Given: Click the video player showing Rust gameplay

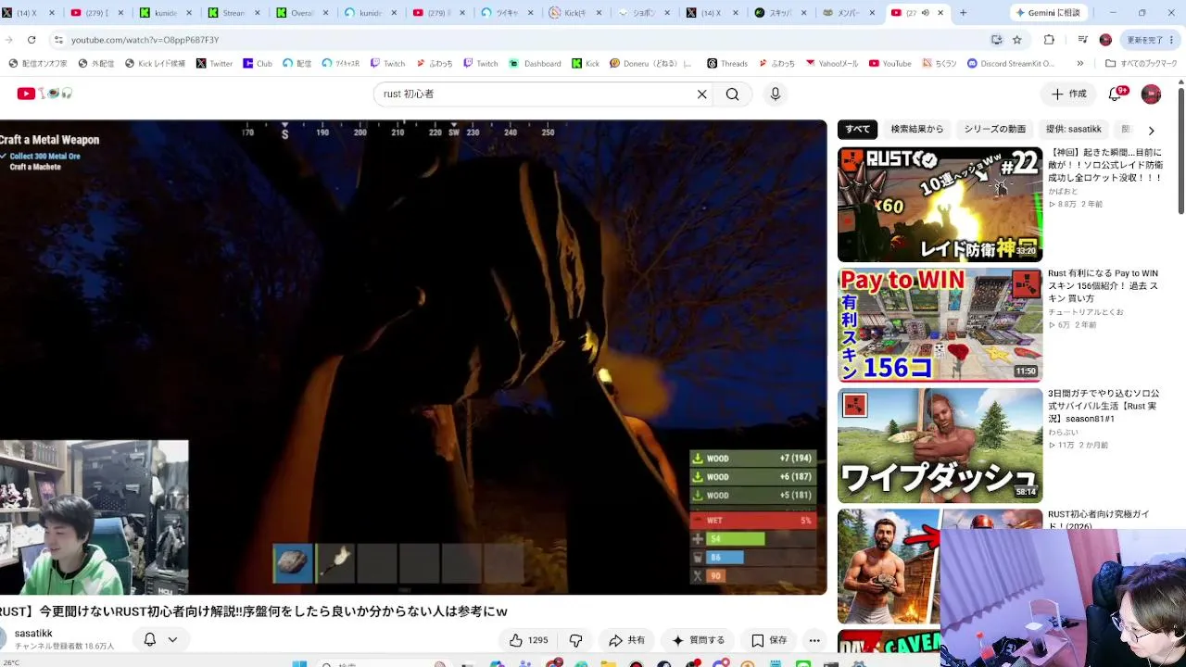Looking at the screenshot, I should 413,357.
